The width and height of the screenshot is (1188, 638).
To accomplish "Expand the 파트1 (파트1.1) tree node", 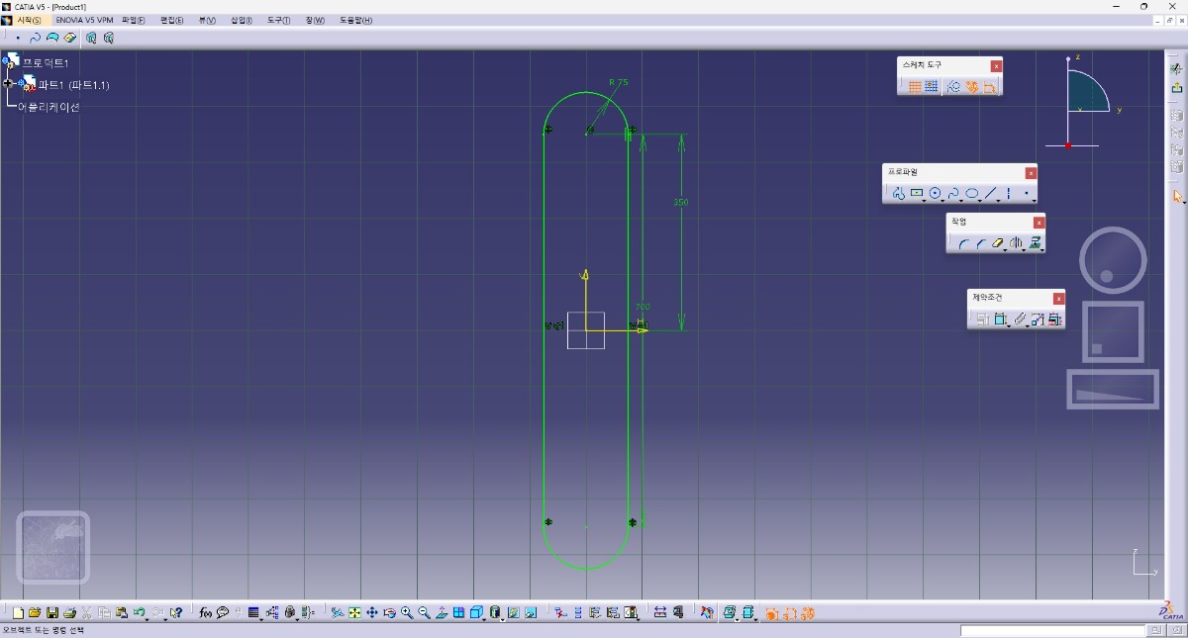I will [x=9, y=84].
